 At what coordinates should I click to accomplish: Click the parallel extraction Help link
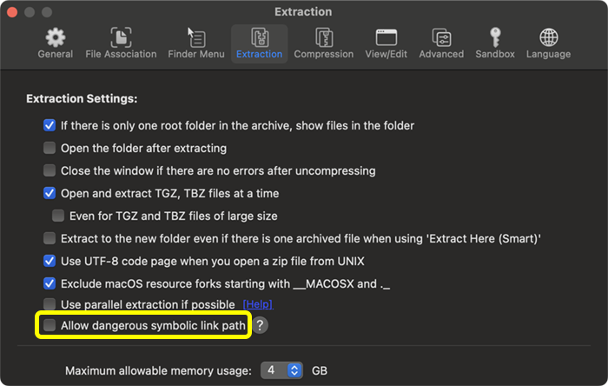click(x=257, y=304)
